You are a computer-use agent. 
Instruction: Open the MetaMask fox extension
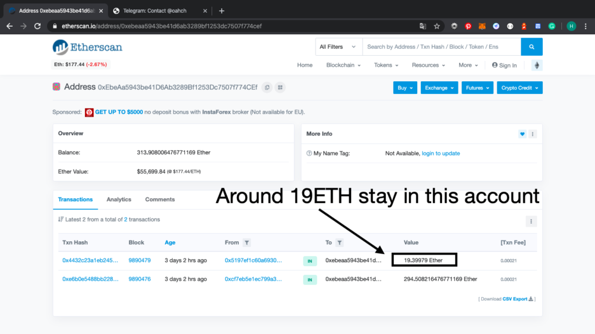click(x=482, y=26)
